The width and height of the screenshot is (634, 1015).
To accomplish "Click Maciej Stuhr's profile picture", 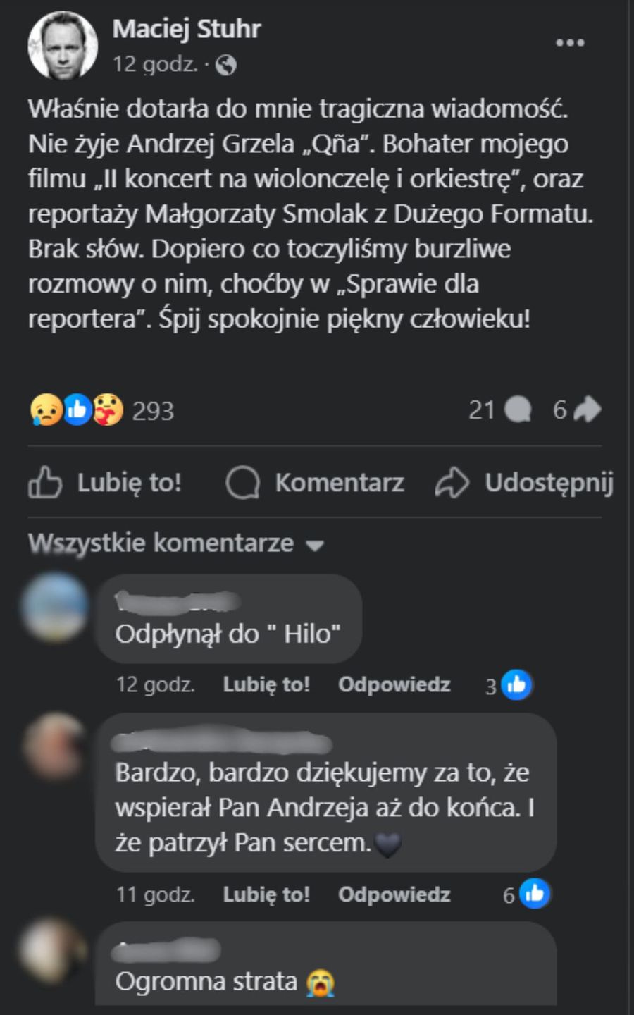I will pyautogui.click(x=63, y=45).
